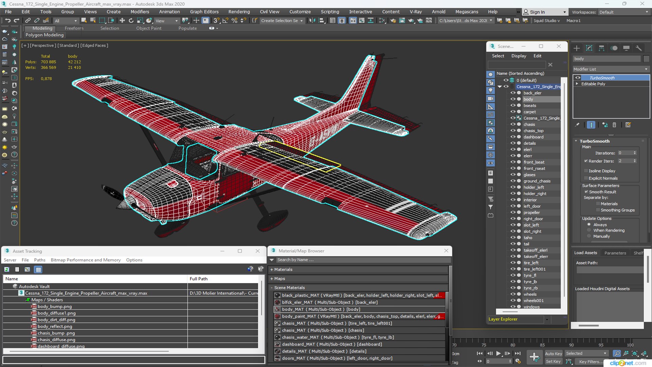Toggle the Smooth Result checkbox
652x367 pixels.
[x=586, y=192]
